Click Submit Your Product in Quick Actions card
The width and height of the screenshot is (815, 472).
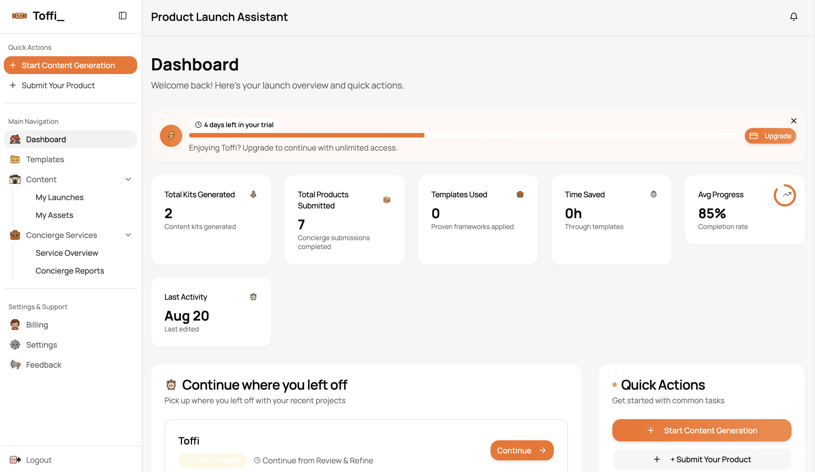coord(702,459)
